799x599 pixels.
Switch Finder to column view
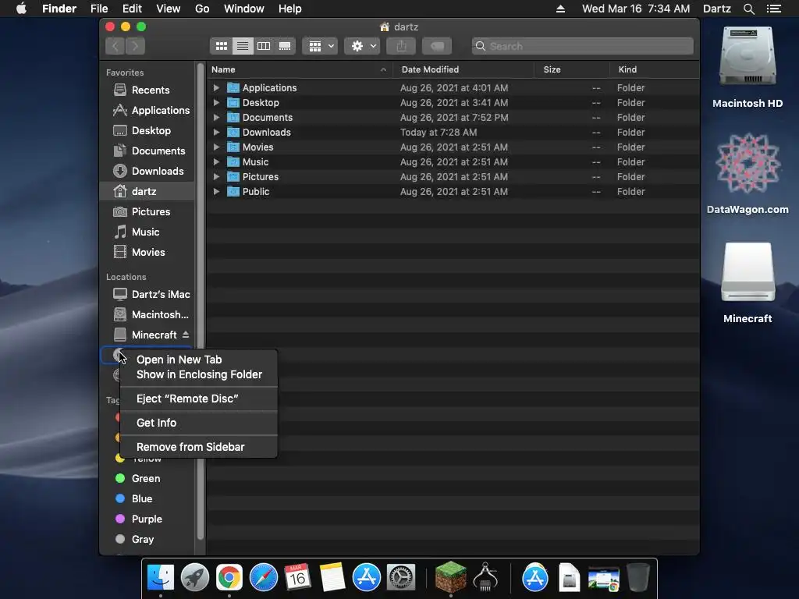(x=264, y=46)
